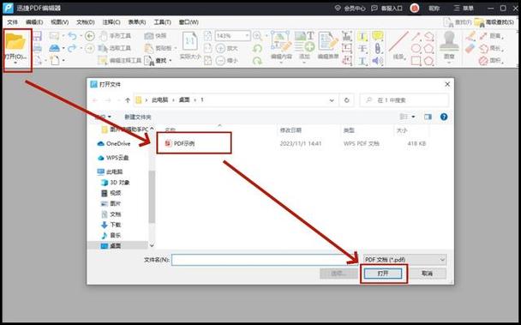Click the 打开 button in the dialog
This screenshot has height=325, width=521.
coord(383,274)
